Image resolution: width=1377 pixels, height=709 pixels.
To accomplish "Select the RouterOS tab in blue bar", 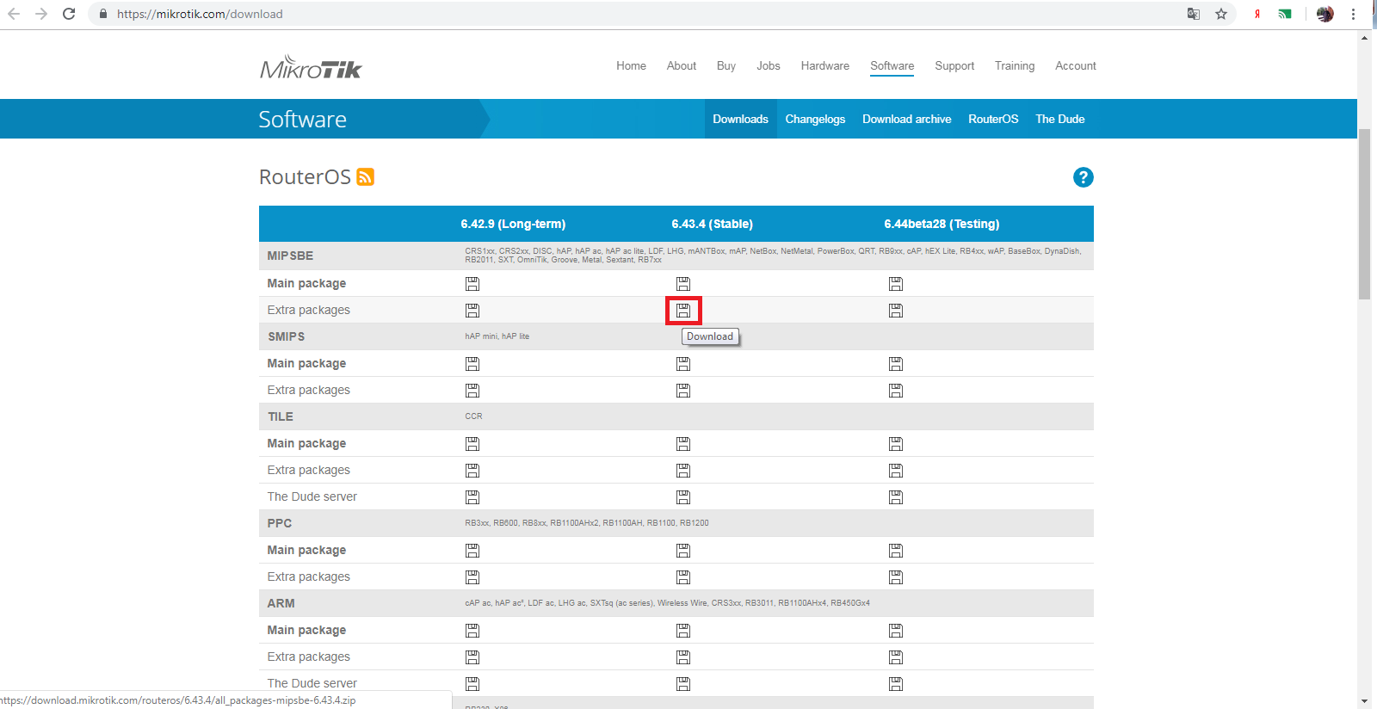I will pos(993,119).
